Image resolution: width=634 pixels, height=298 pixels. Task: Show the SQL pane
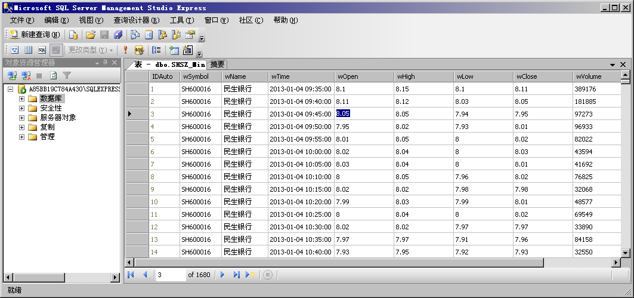click(x=42, y=50)
